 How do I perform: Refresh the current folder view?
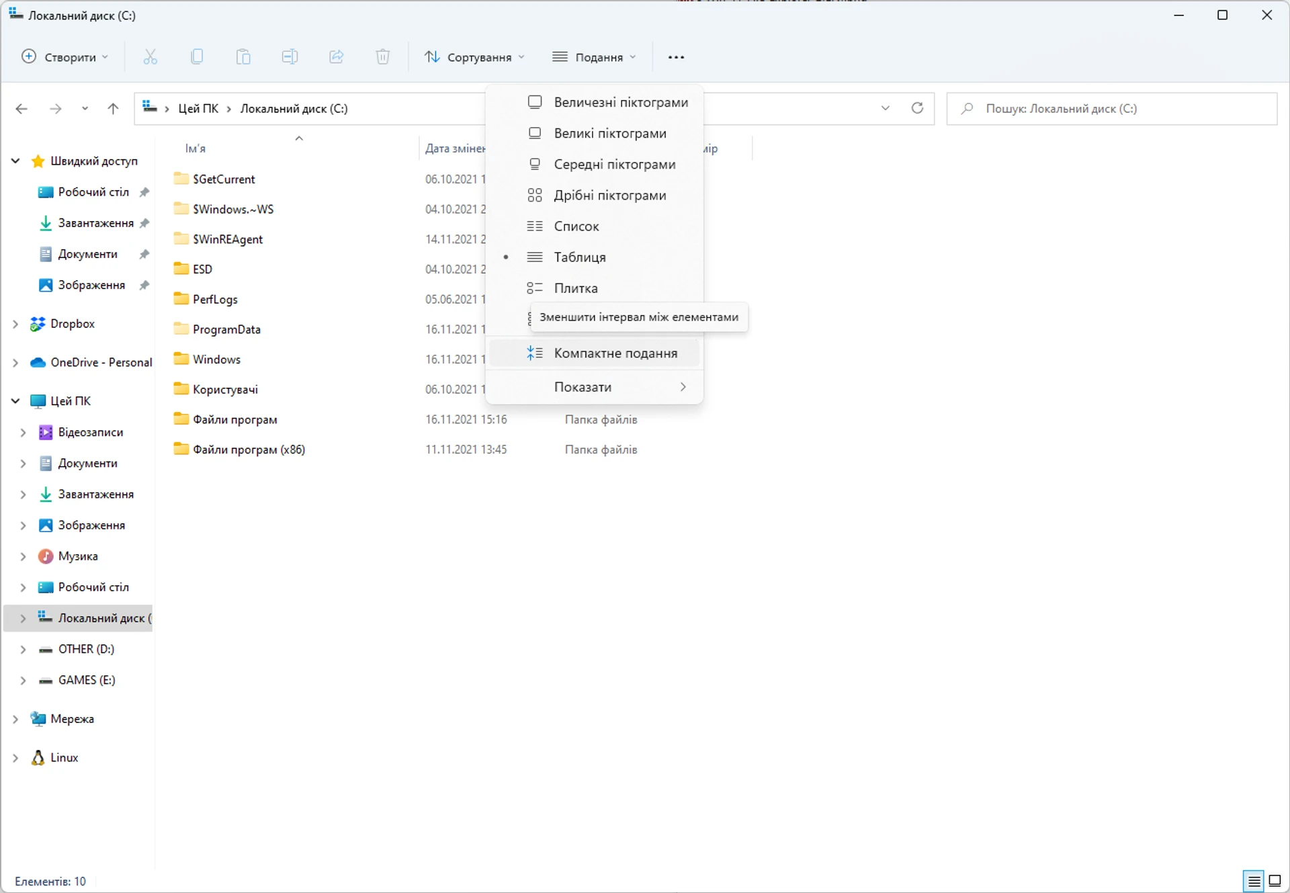coord(917,108)
